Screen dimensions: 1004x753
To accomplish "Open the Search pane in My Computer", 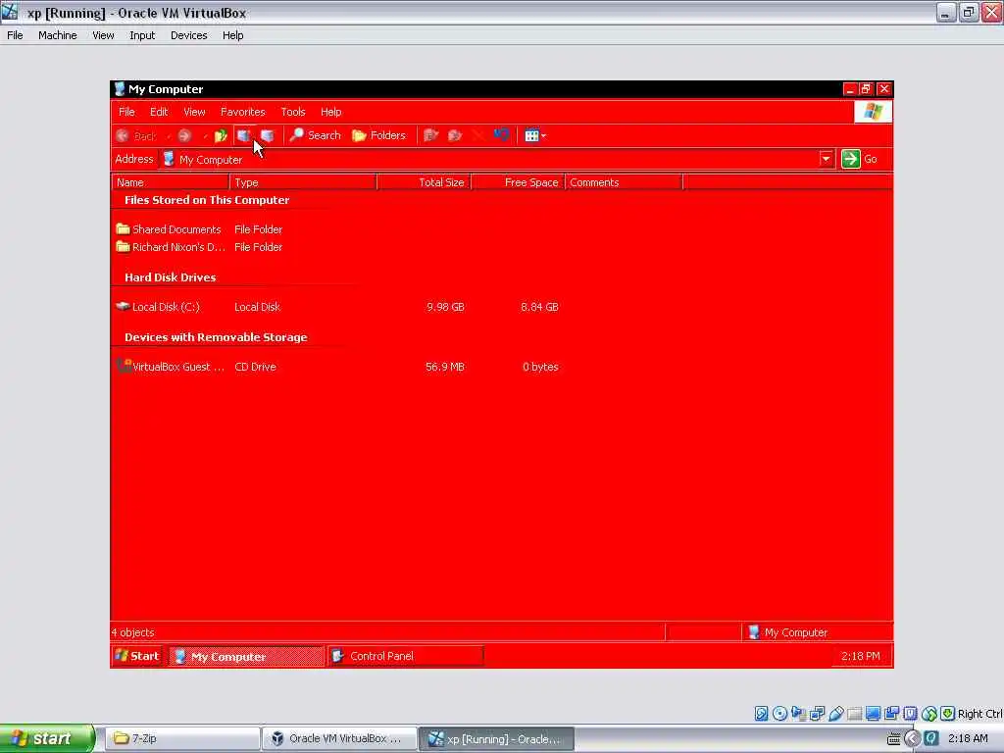I will pos(315,135).
